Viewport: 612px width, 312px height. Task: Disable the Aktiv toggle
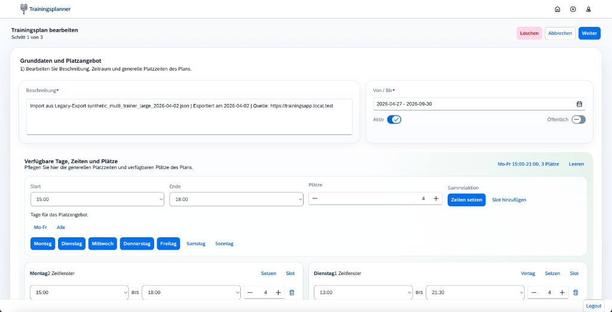(394, 120)
